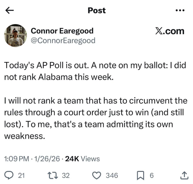Click the 1:09 PM timestamp
193x184 pixels.
17,159
